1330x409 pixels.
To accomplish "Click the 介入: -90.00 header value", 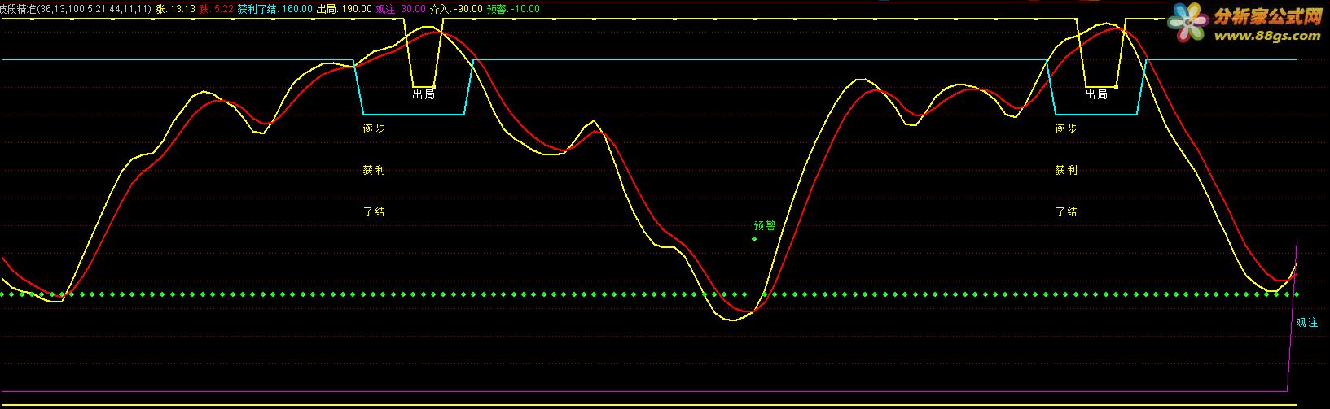I will coord(456,8).
